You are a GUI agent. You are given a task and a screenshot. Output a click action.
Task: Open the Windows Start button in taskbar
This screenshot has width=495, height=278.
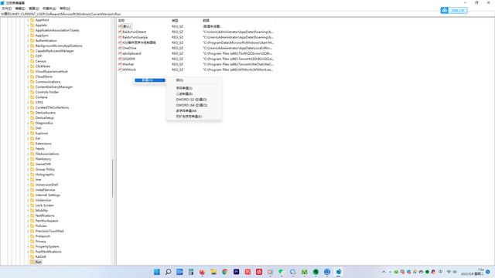pyautogui.click(x=157, y=272)
